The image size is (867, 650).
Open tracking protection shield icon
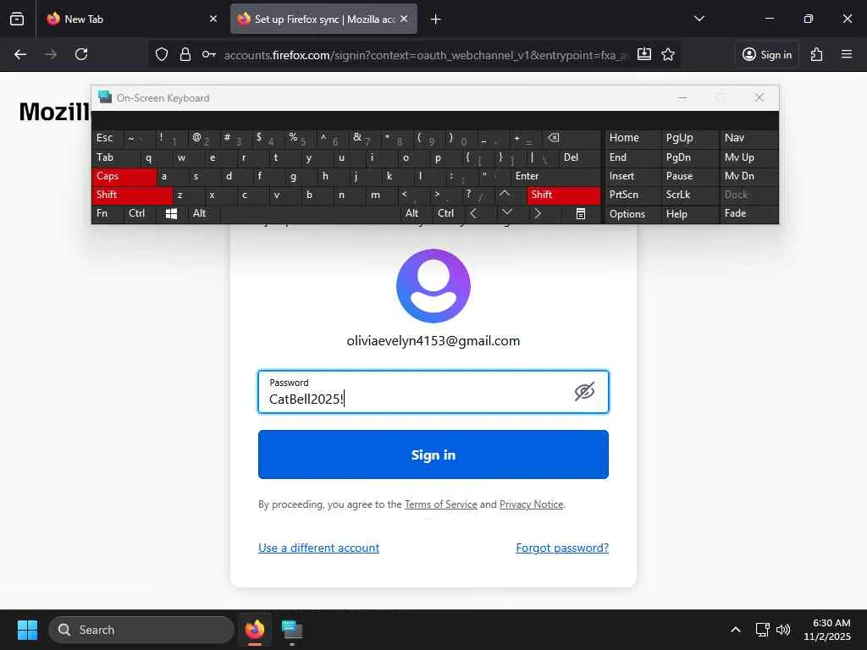[x=162, y=54]
